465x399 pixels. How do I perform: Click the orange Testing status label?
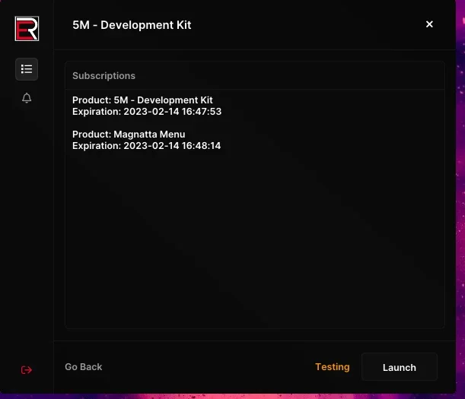[332, 367]
